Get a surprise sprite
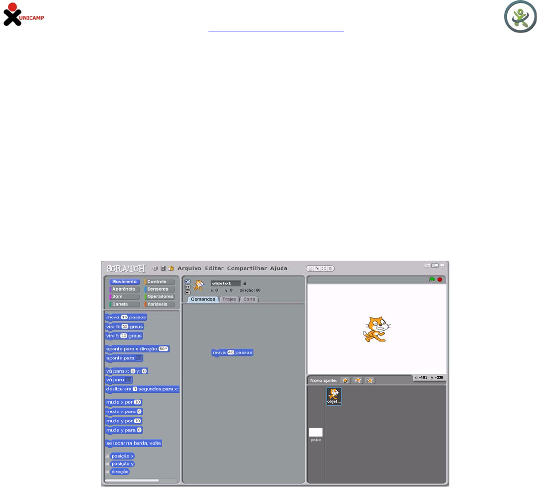This screenshot has height=488, width=537. point(369,380)
